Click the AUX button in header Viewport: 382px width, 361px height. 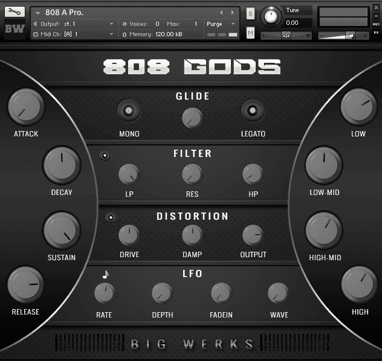pos(376,24)
